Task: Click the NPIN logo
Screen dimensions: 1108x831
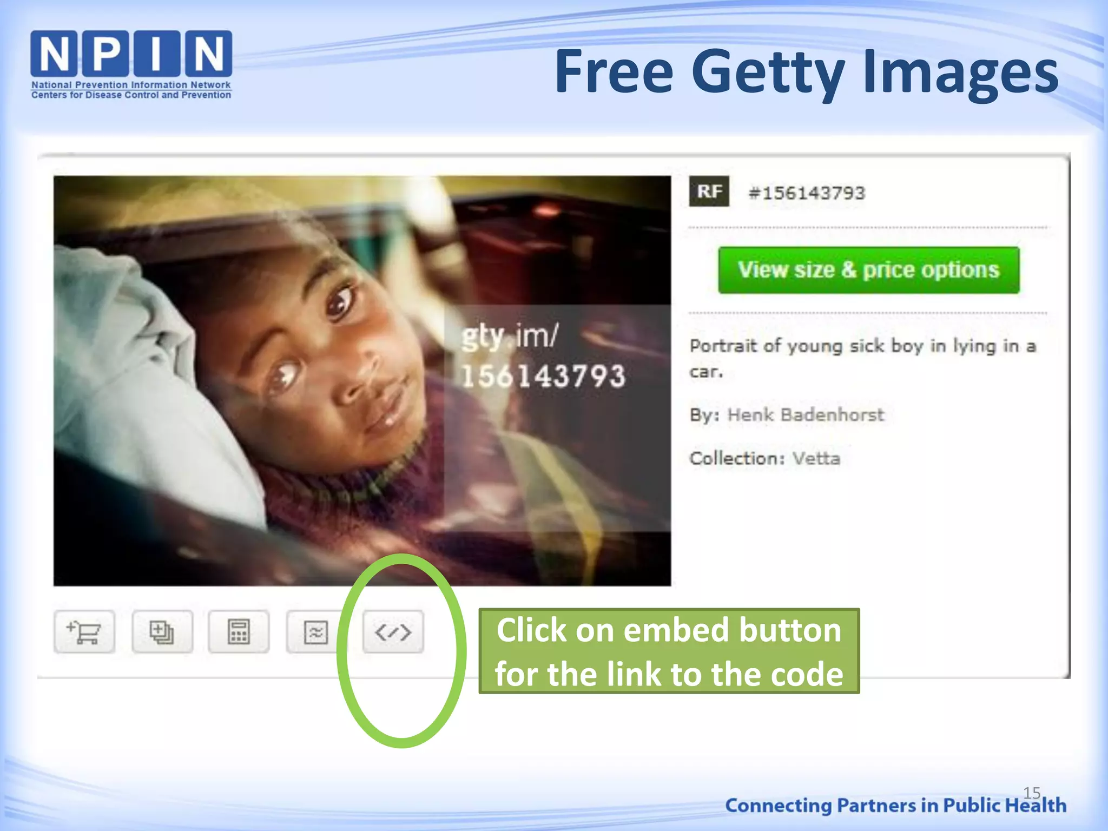Action: [131, 65]
